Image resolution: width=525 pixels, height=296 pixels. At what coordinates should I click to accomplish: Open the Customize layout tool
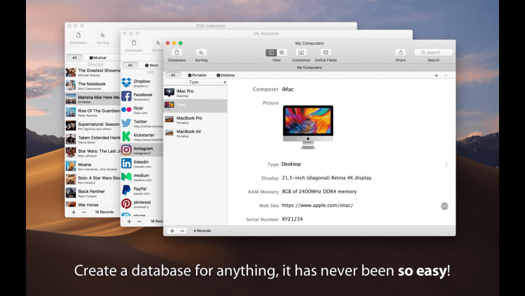point(301,53)
